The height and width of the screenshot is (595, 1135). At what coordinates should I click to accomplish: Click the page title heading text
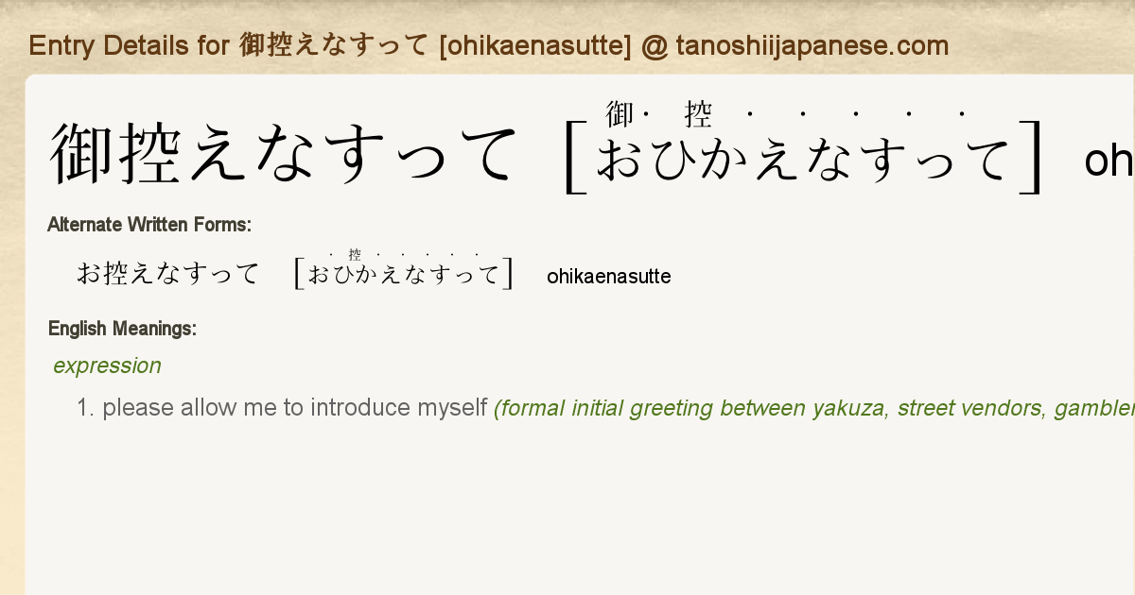point(488,45)
